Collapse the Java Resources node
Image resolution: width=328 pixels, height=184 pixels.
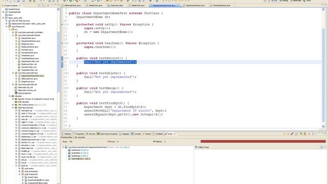click(6, 27)
